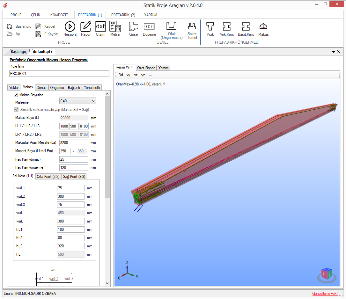Open the Yükler tab
346x299 pixels.
pyautogui.click(x=14, y=88)
